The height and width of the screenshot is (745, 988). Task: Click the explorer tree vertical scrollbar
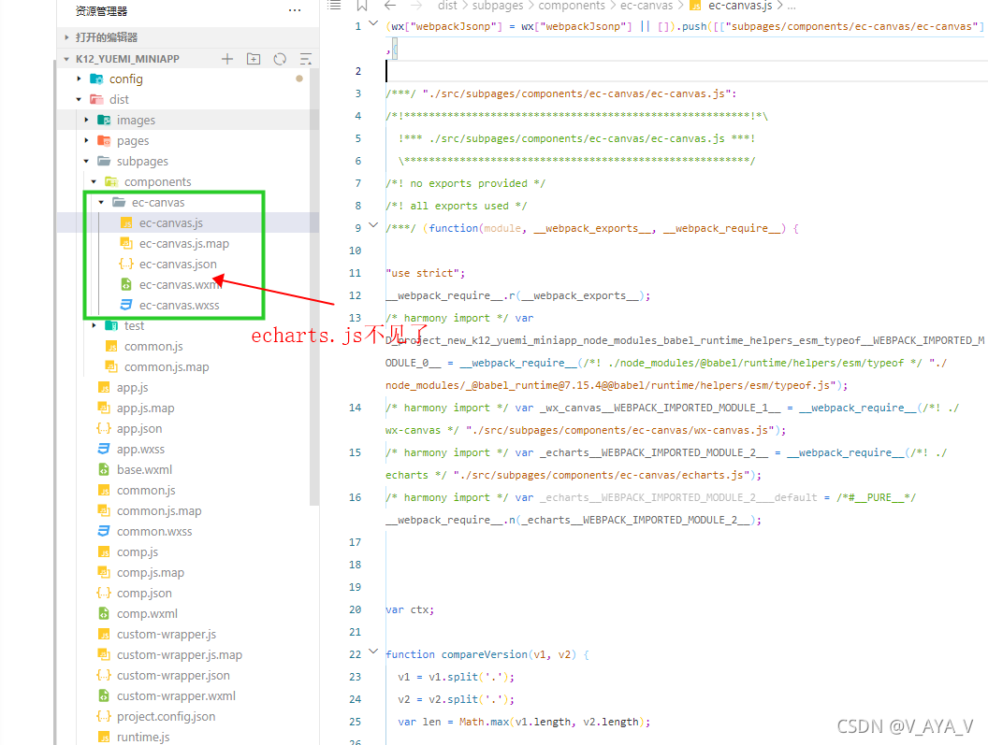click(313, 287)
